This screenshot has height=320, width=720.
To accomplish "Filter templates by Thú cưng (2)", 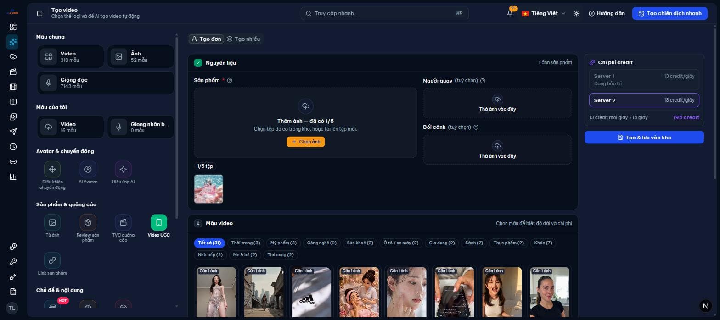I will (x=280, y=255).
